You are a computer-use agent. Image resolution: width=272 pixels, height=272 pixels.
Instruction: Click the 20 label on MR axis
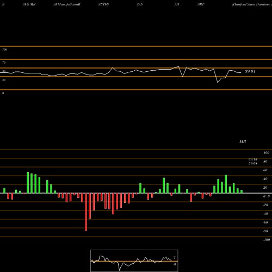click(265, 188)
